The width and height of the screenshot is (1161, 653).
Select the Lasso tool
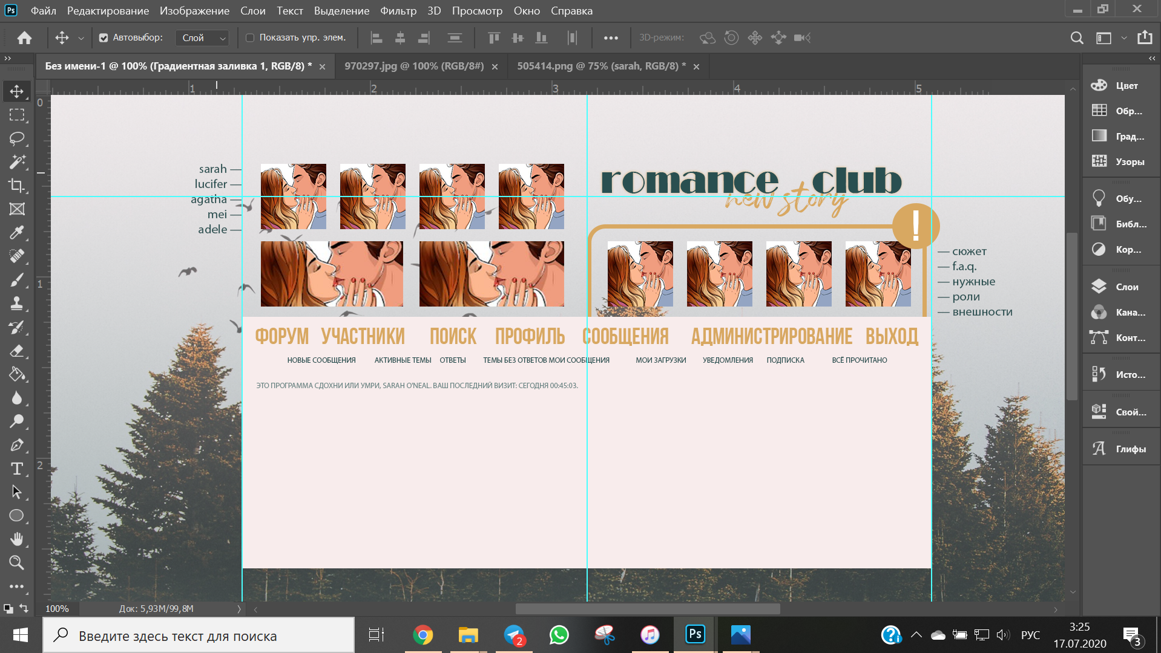pos(17,138)
